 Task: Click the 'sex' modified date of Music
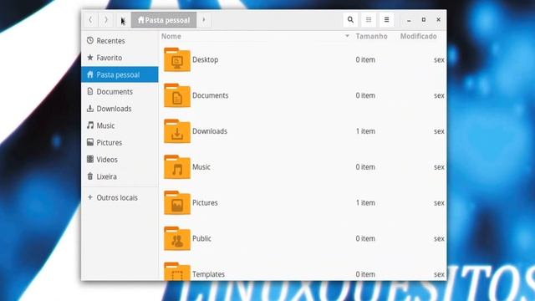click(439, 167)
